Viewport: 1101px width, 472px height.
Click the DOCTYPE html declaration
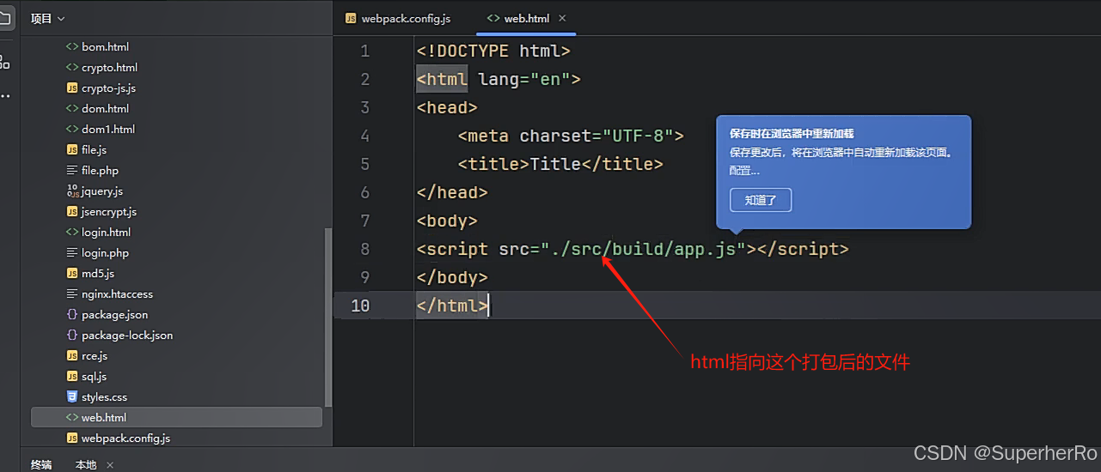pyautogui.click(x=493, y=51)
